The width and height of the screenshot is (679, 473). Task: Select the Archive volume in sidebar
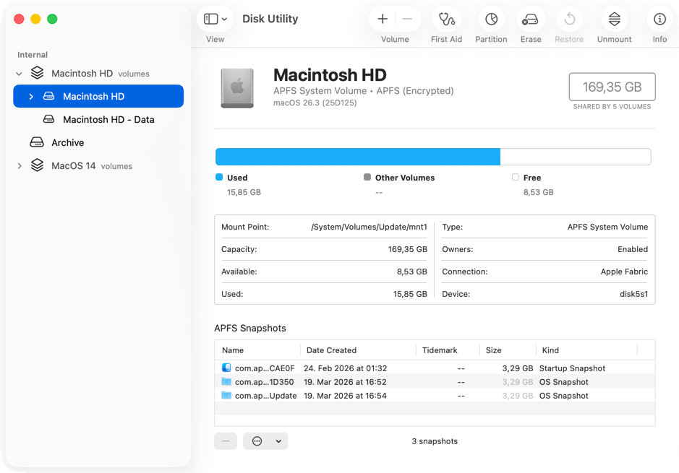pyautogui.click(x=98, y=142)
